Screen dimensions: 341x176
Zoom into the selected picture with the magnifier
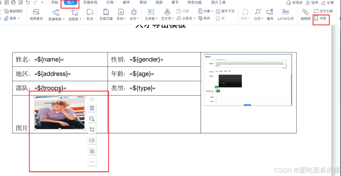(x=92, y=119)
